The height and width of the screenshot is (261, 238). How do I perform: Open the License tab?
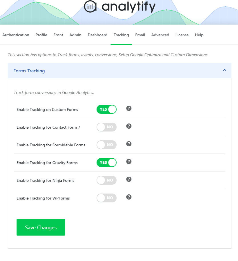[x=182, y=35]
